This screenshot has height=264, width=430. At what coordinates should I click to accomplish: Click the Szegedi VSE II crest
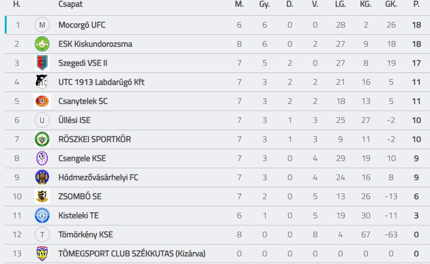42,63
